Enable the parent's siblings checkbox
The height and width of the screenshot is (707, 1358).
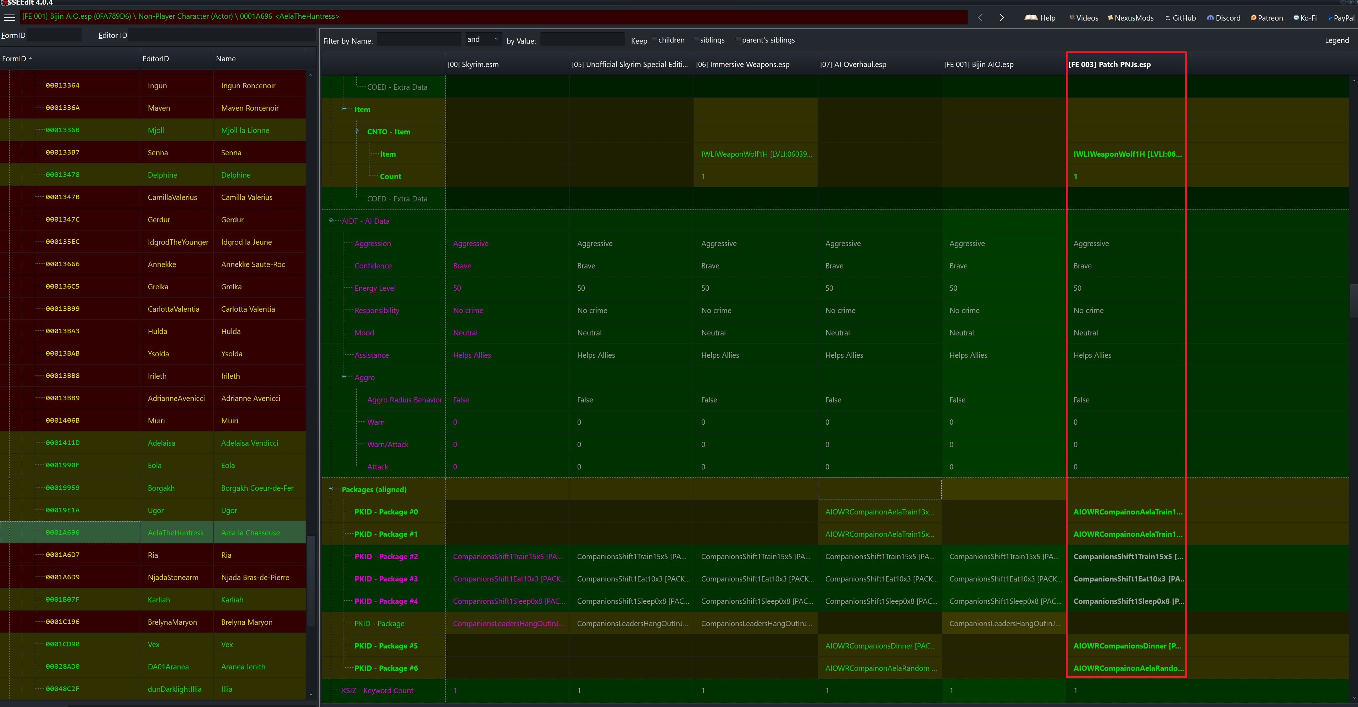pos(738,40)
